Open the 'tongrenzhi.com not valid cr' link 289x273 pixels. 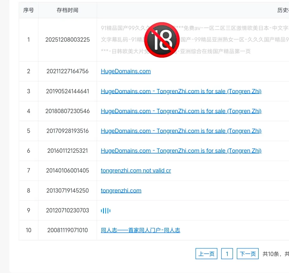[x=136, y=171]
